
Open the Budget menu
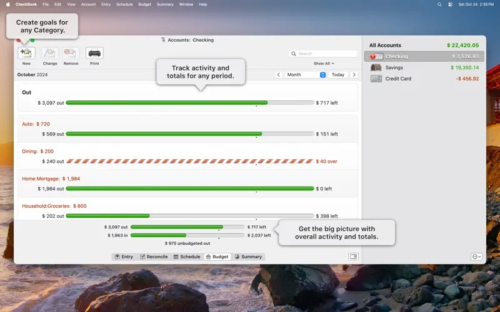coord(144,4)
